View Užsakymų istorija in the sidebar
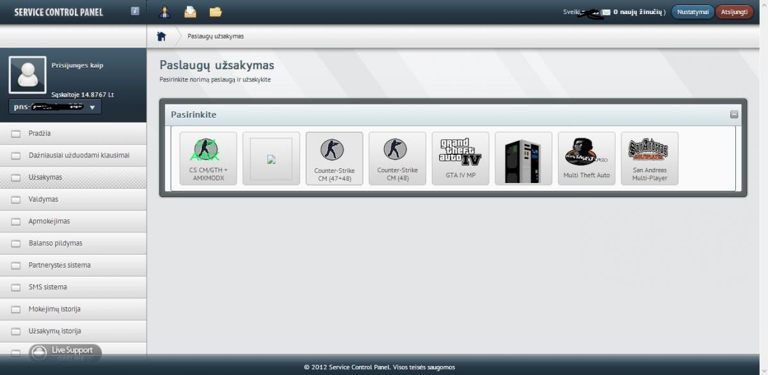The image size is (768, 375). pyautogui.click(x=74, y=331)
